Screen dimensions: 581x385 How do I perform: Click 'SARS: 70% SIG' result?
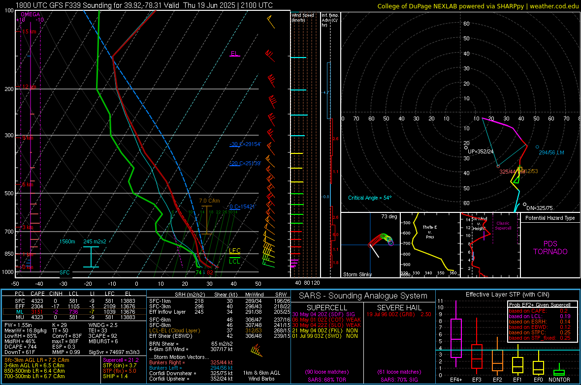[399, 380]
